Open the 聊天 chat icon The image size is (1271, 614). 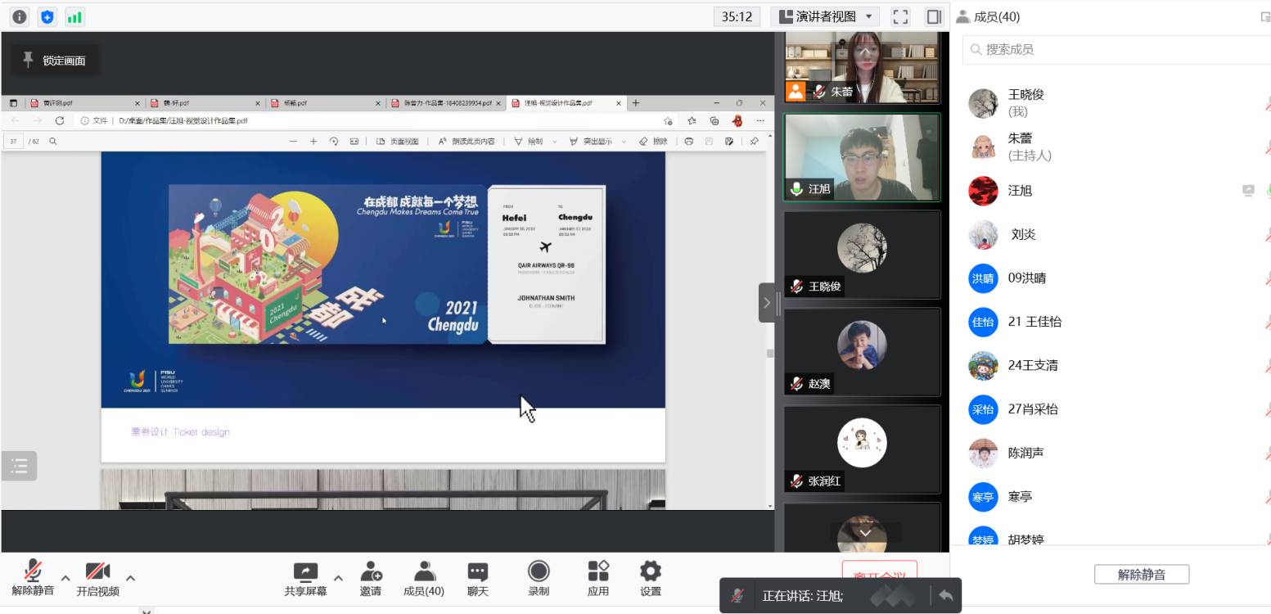click(x=478, y=578)
